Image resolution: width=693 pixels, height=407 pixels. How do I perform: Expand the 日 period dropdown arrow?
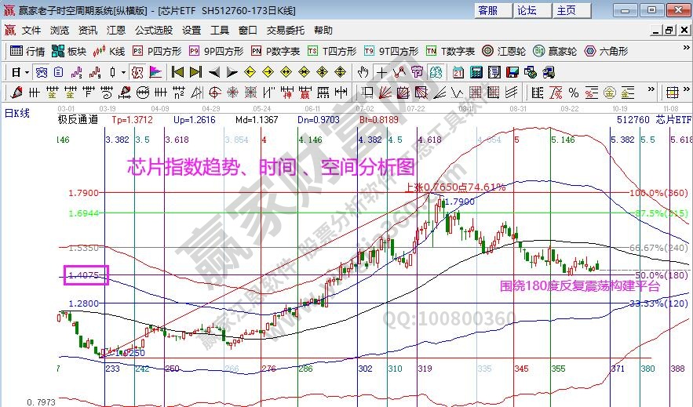pyautogui.click(x=27, y=72)
